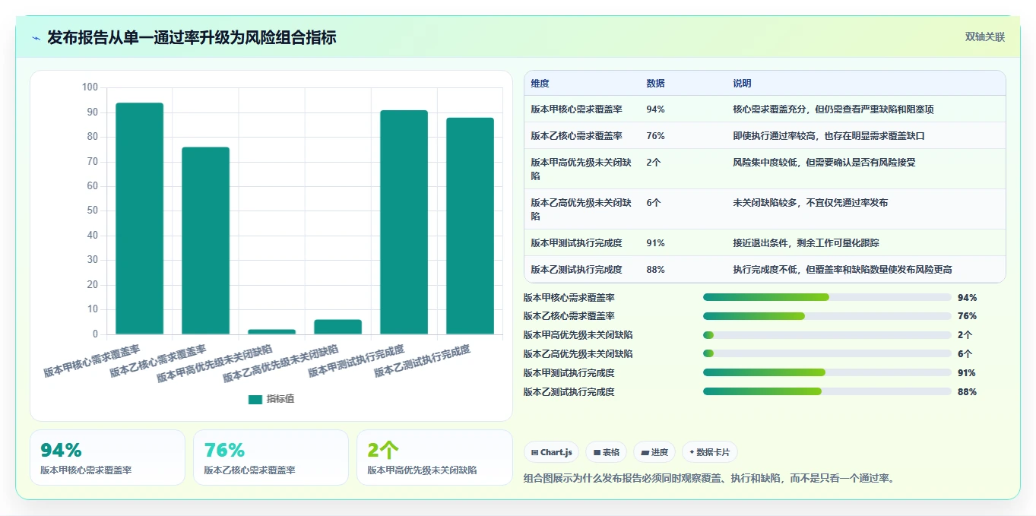Viewport: 1036px width, 516px height.
Task: Click description 未关闭缺陷较多，不宜仅凭通过率发布
Action: coord(810,203)
